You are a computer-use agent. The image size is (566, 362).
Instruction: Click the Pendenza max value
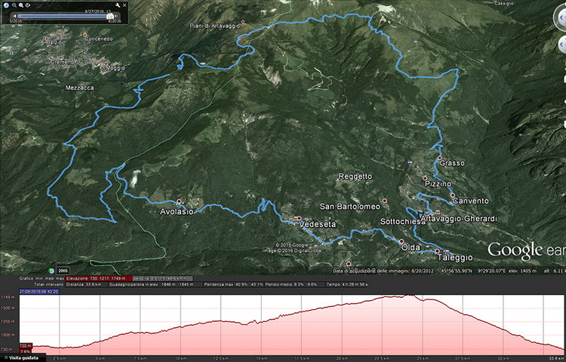pyautogui.click(x=233, y=284)
